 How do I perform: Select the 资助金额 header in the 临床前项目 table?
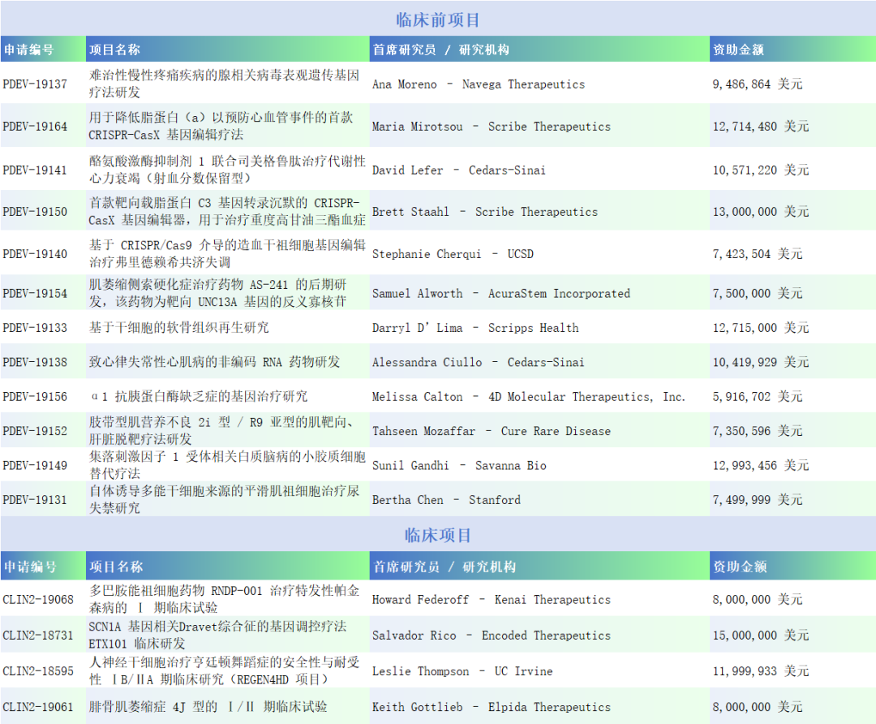click(738, 50)
